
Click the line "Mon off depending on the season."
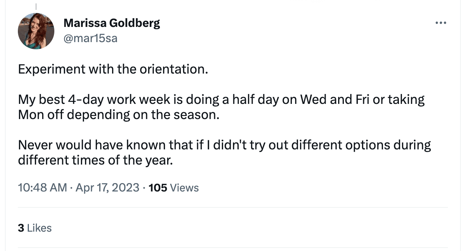point(119,115)
